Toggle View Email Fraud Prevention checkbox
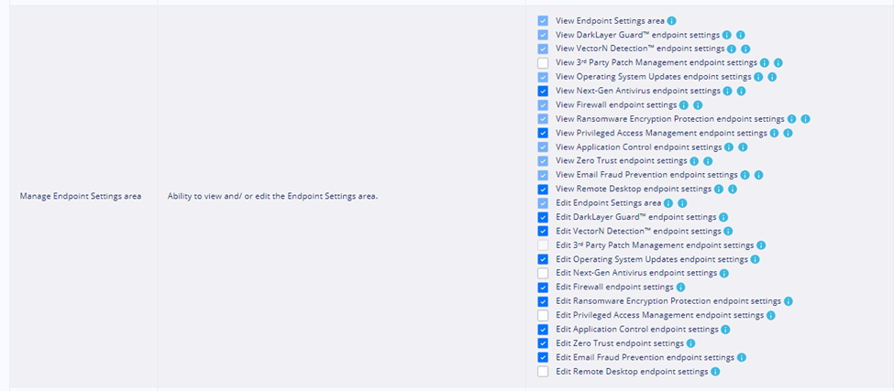Screen dimensions: 894x391 [543, 175]
